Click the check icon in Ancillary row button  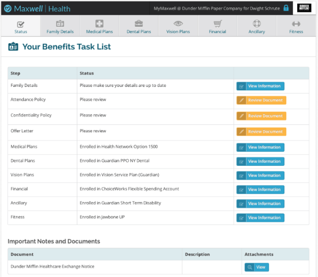point(241,204)
